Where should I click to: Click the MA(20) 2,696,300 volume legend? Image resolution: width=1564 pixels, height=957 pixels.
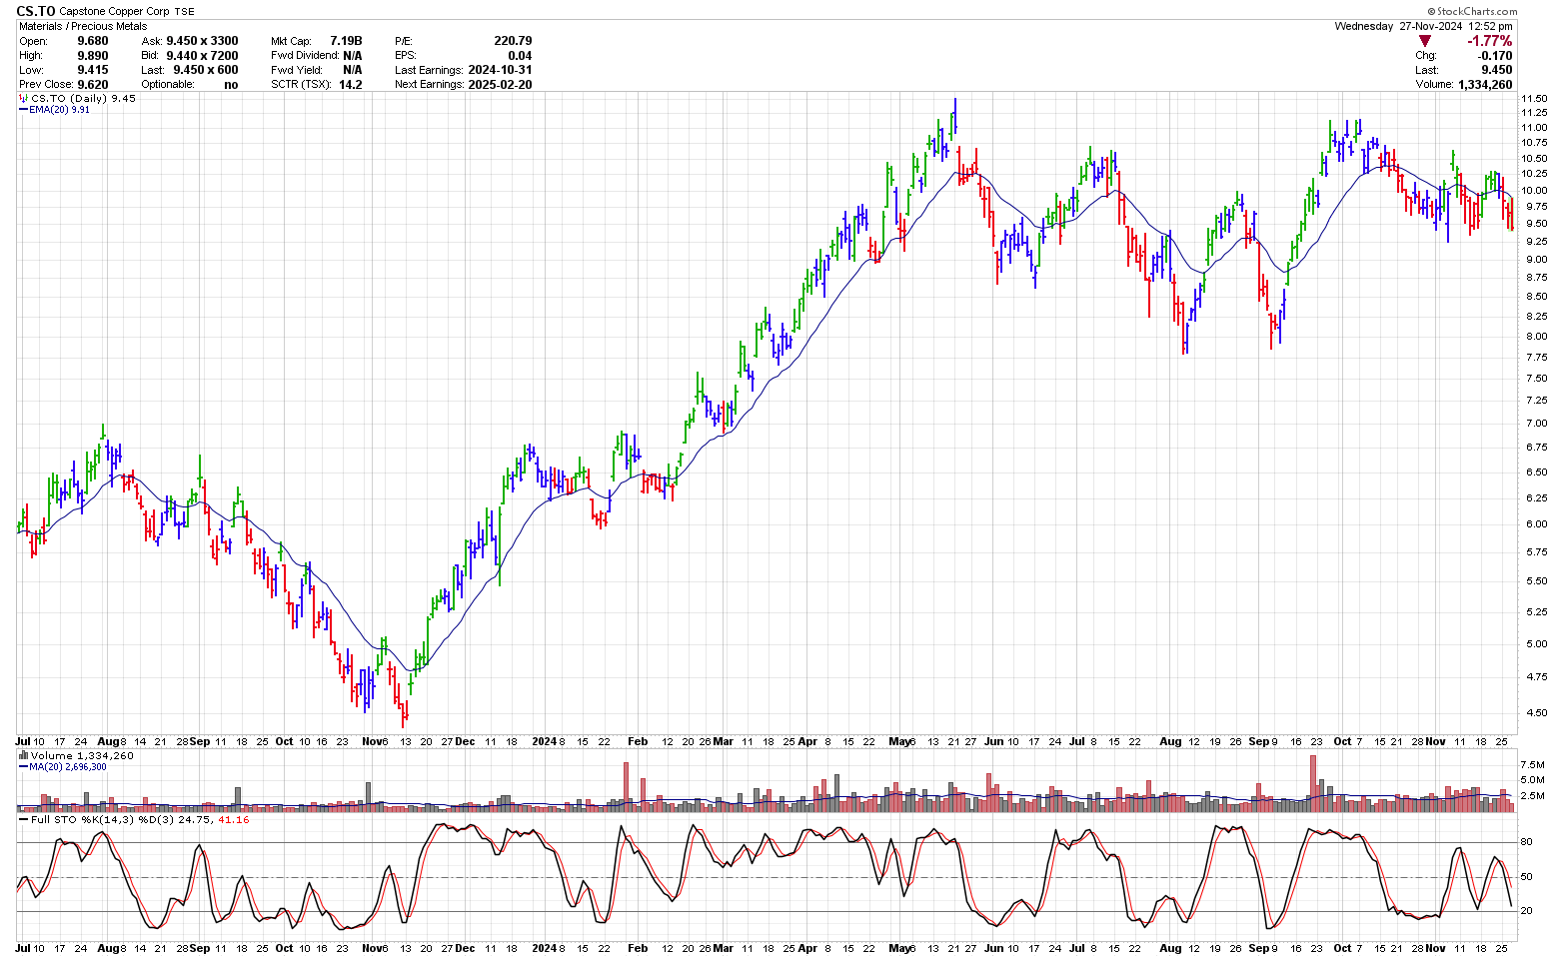(62, 767)
